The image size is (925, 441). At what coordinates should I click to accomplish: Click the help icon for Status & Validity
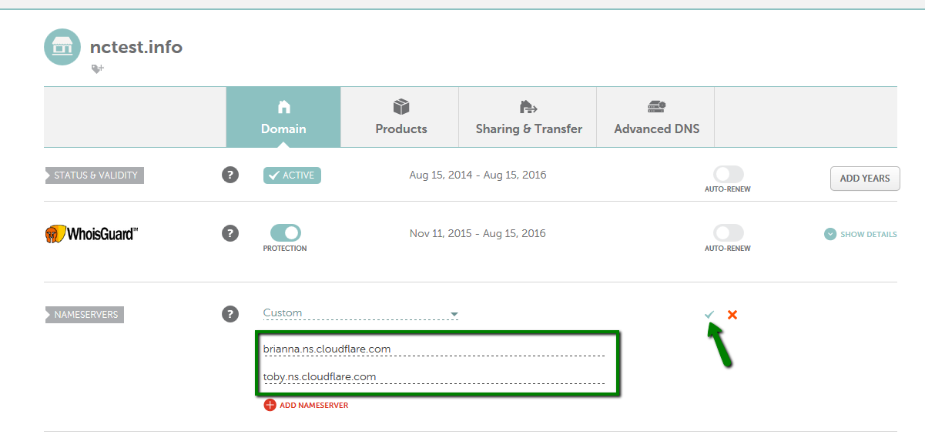[x=230, y=175]
